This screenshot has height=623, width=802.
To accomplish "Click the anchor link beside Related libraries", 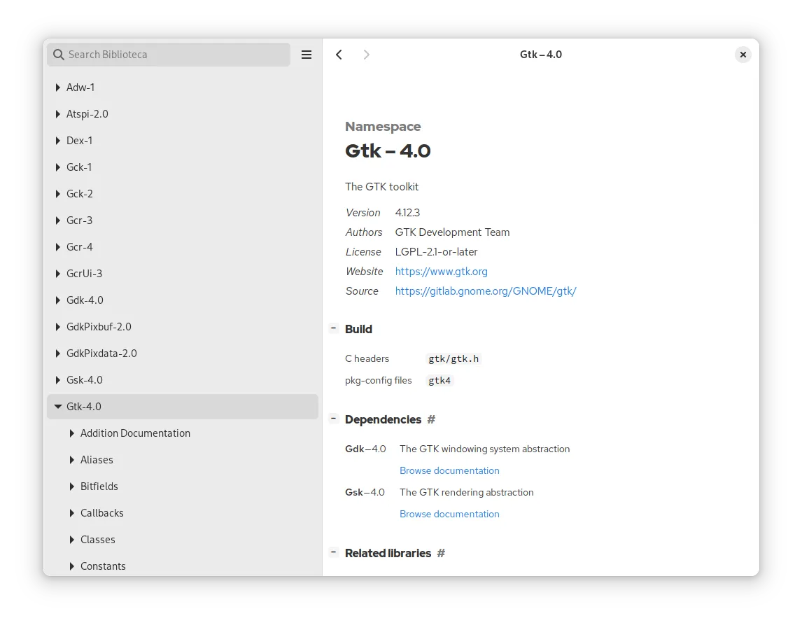I will (441, 553).
